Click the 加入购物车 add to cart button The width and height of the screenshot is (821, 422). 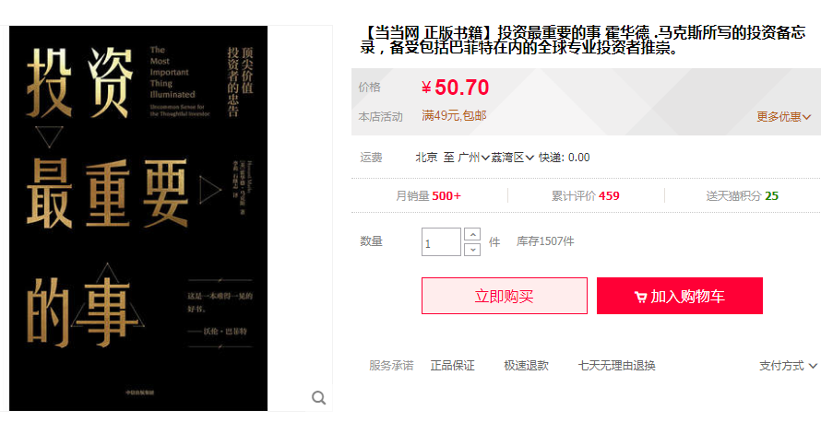point(680,296)
